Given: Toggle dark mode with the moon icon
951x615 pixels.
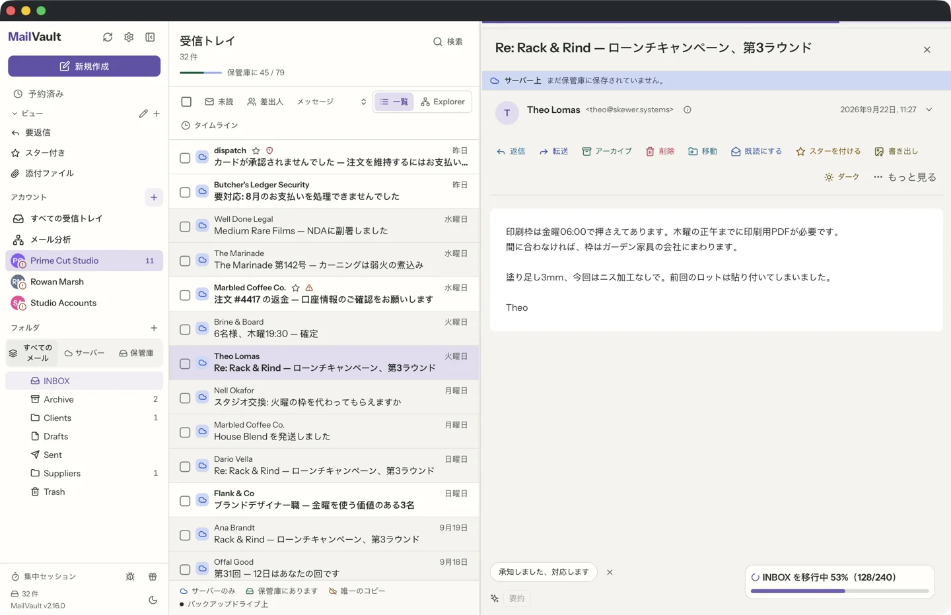Looking at the screenshot, I should coord(153,600).
